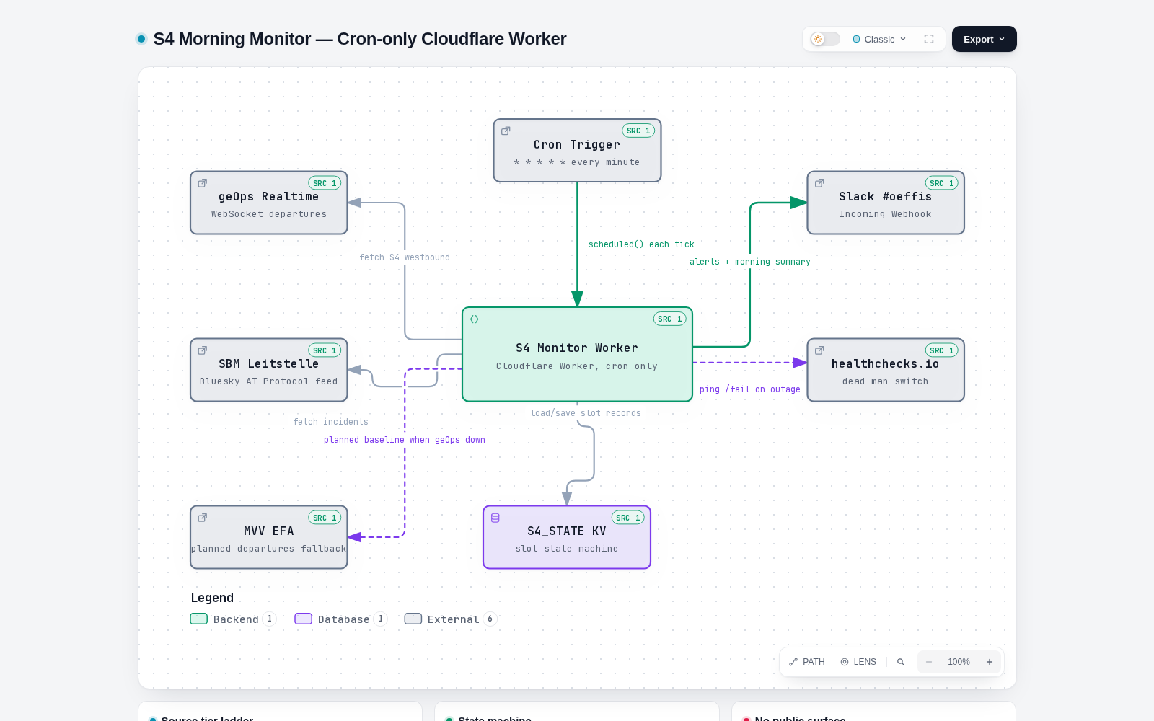Screen dimensions: 1154x721
Task: Click the external link icon on SBM Leitstelle
Action: click(203, 350)
